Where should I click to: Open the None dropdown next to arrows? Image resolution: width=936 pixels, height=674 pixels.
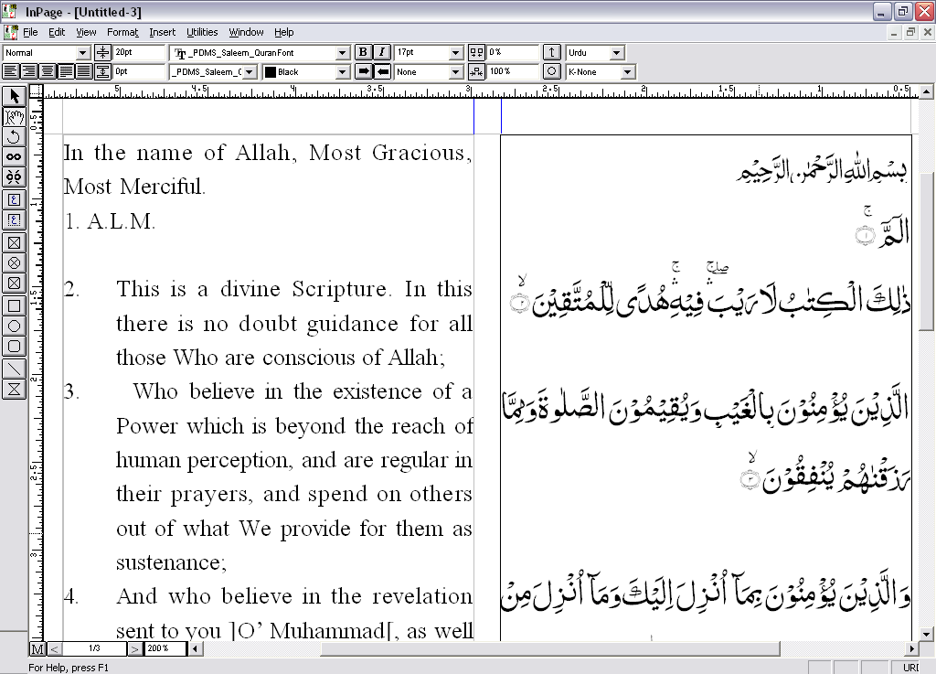455,71
